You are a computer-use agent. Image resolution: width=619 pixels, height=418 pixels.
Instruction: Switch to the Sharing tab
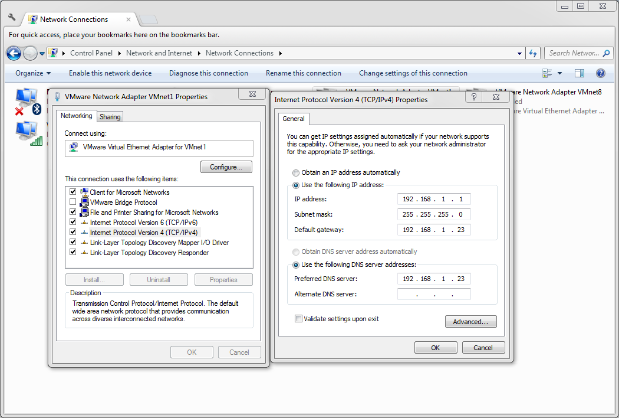point(110,117)
